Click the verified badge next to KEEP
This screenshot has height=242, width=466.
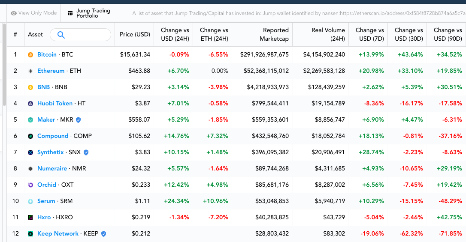pos(103,234)
